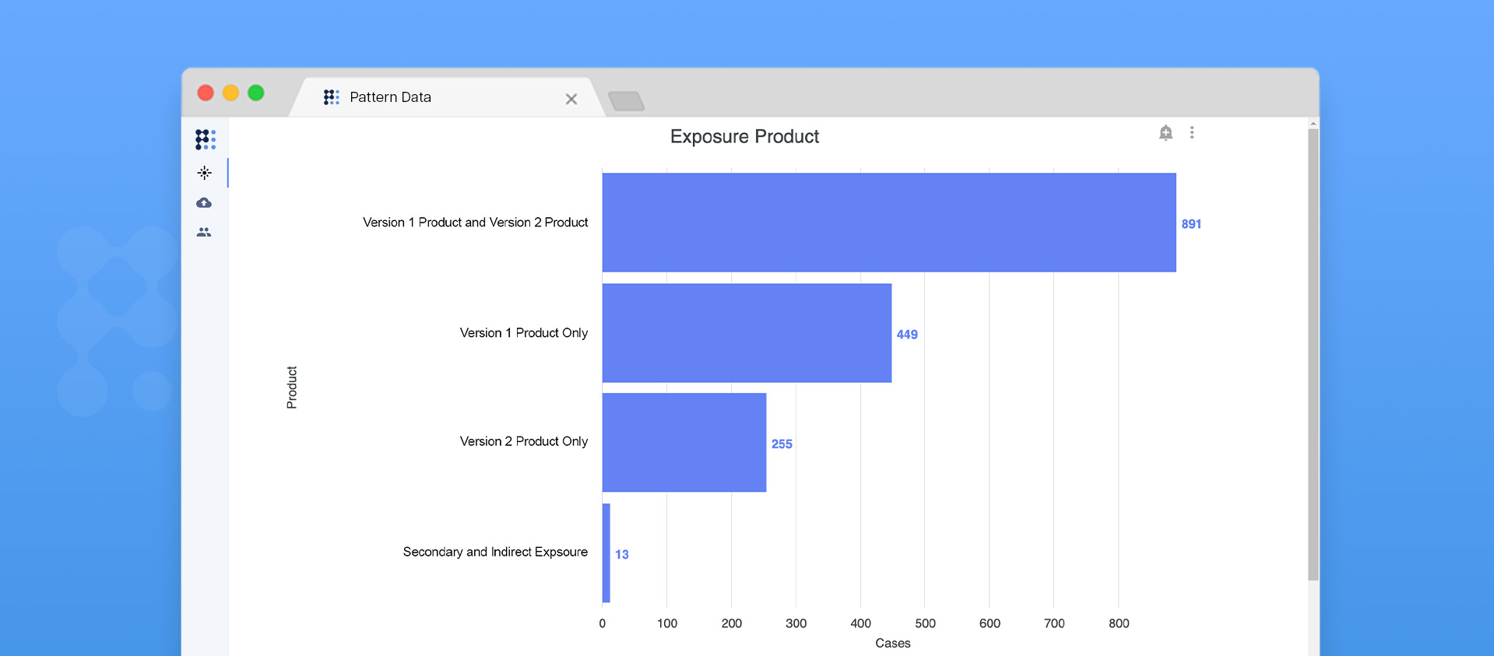Click the 100 tick label on x-axis
The width and height of the screenshot is (1494, 656).
coord(667,623)
